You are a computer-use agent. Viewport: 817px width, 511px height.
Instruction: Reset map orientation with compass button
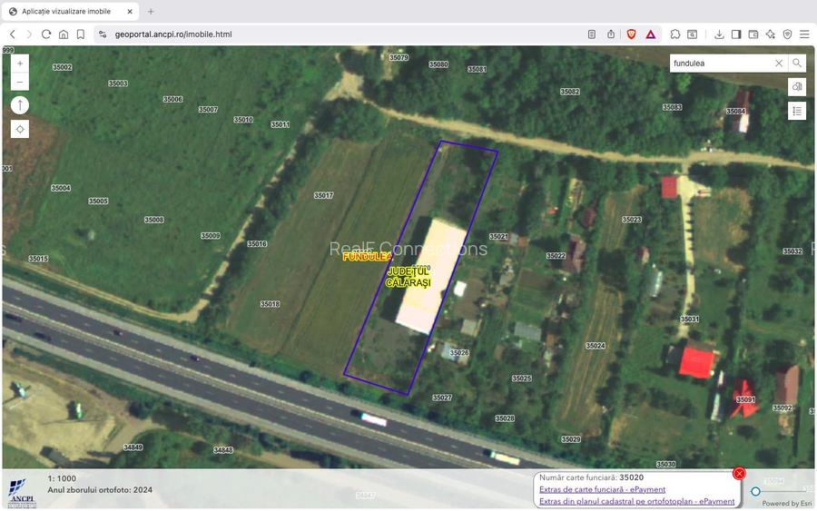(x=20, y=105)
